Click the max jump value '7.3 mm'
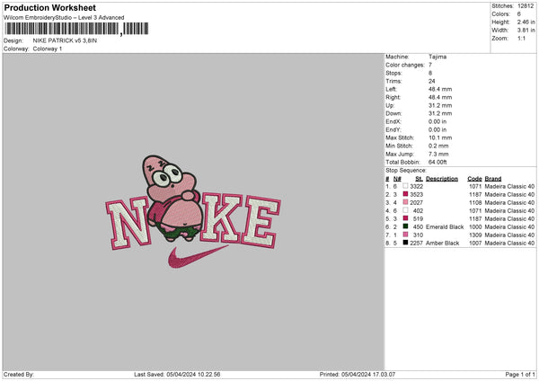 [x=438, y=154]
